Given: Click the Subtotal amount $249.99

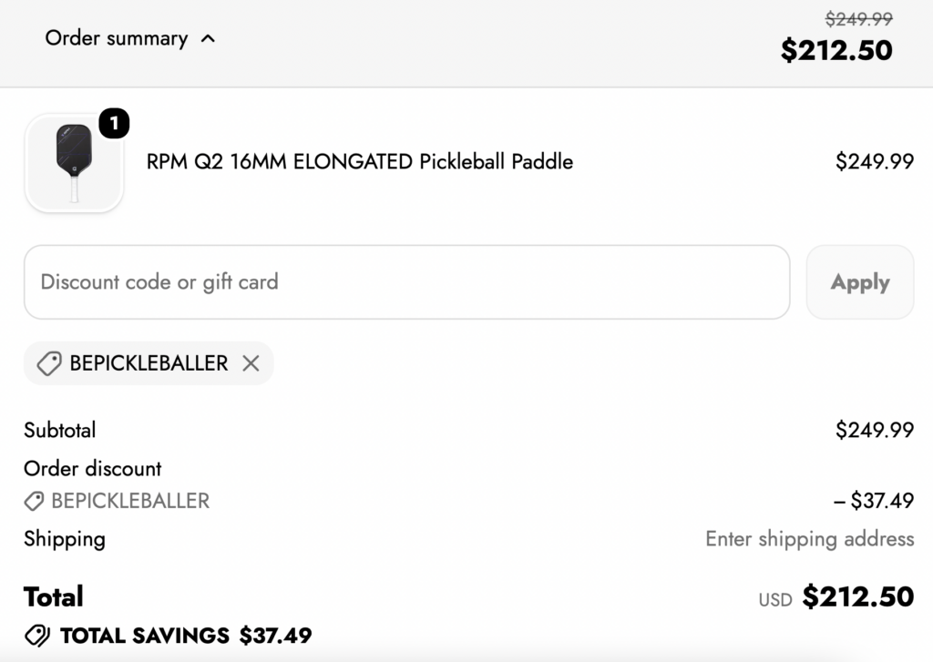Looking at the screenshot, I should coord(875,430).
